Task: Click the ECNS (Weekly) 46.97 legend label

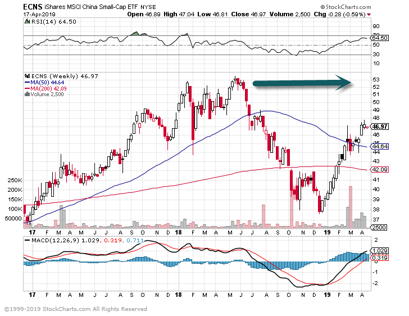Action: coord(65,76)
